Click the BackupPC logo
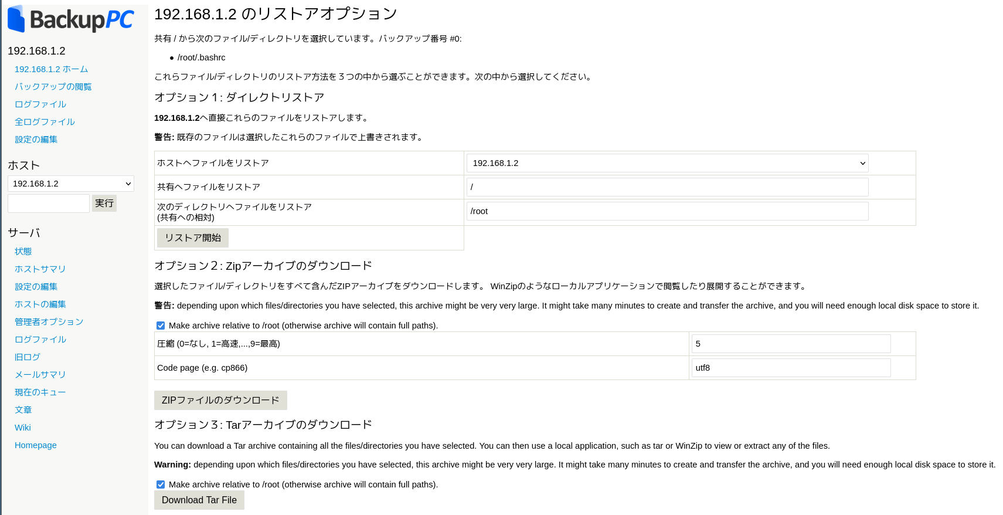 pos(71,19)
